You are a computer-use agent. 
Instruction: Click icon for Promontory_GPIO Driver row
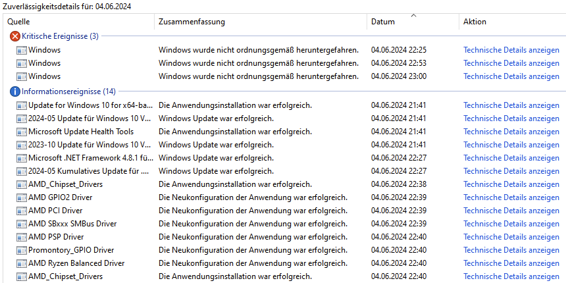tap(22, 250)
